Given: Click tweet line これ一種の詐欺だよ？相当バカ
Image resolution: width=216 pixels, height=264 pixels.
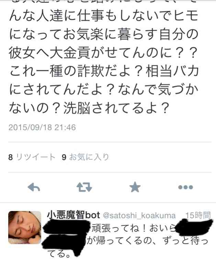Looking at the screenshot, I should pyautogui.click(x=104, y=71).
